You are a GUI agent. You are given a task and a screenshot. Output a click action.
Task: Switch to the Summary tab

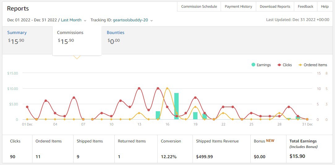tap(17, 33)
